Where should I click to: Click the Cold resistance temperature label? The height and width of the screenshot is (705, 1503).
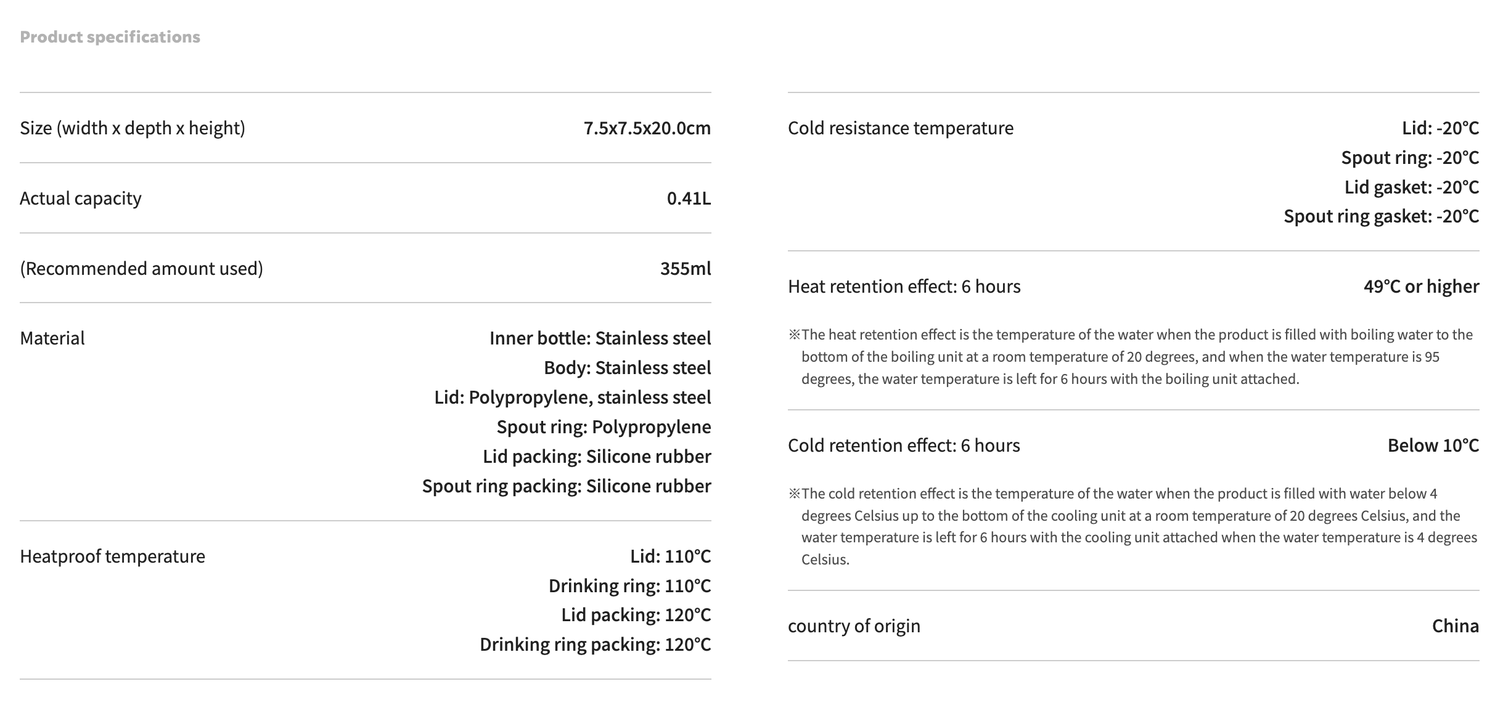(x=901, y=128)
